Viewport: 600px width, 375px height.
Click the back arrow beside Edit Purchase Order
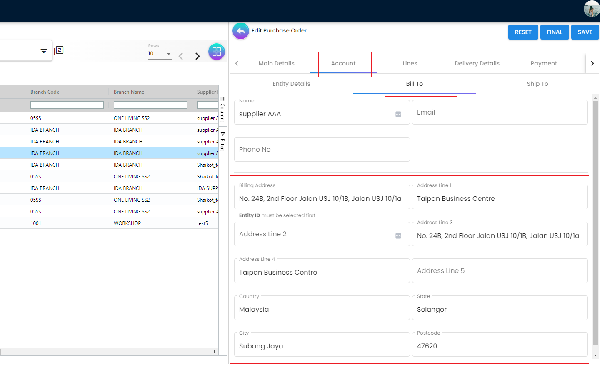point(240,31)
